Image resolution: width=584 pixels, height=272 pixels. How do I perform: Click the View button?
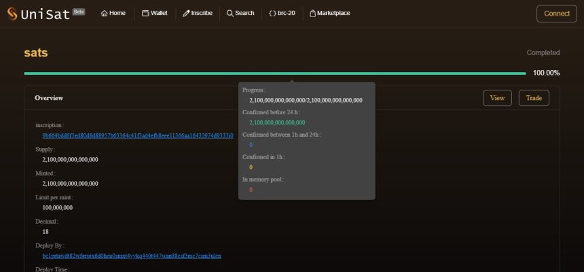tap(497, 98)
